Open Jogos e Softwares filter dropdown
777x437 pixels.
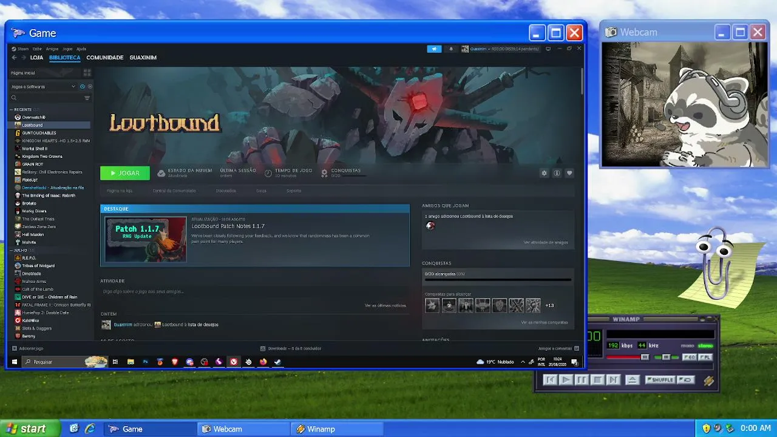pyautogui.click(x=44, y=87)
